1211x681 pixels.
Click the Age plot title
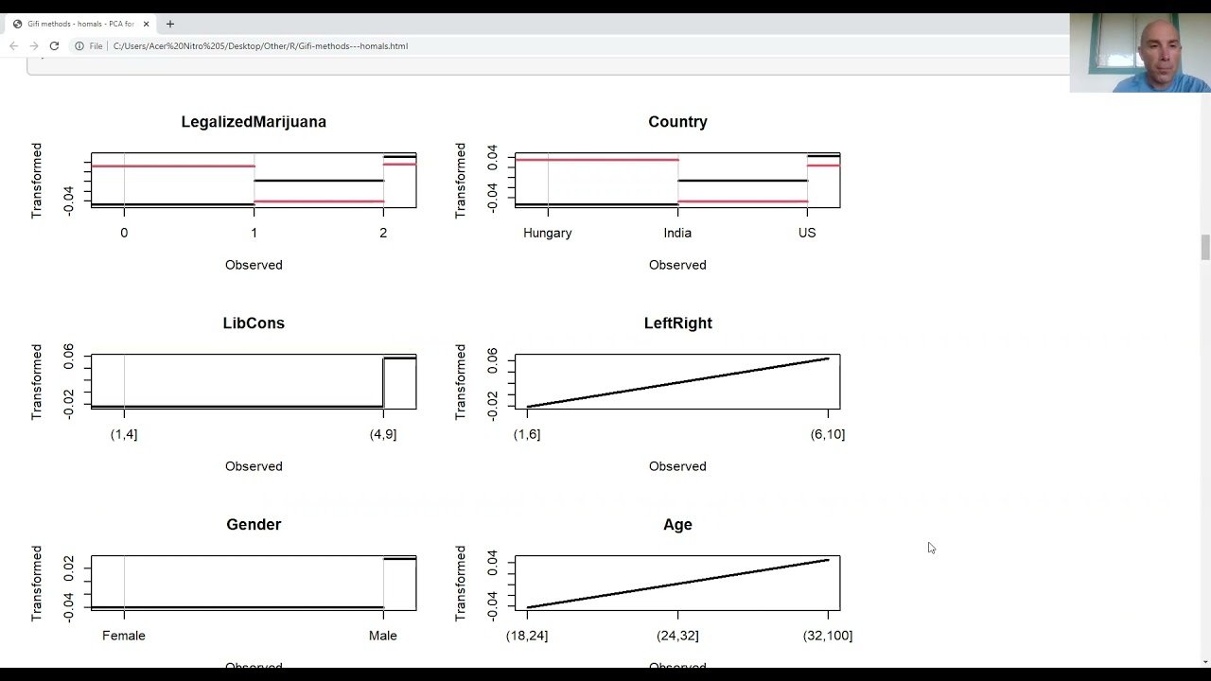(x=677, y=525)
